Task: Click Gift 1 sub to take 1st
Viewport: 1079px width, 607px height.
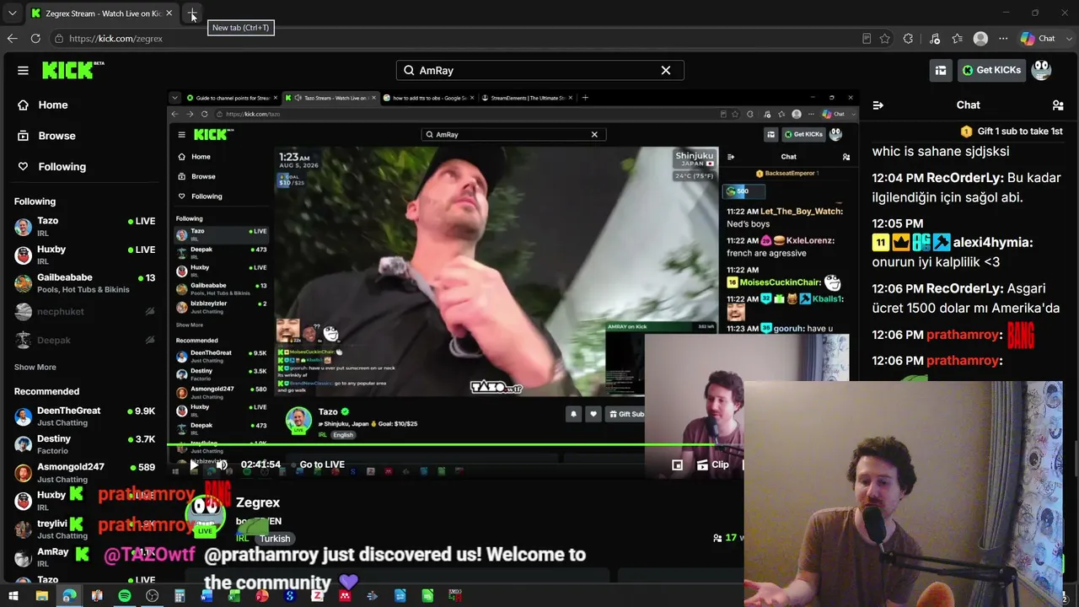Action: click(1012, 132)
